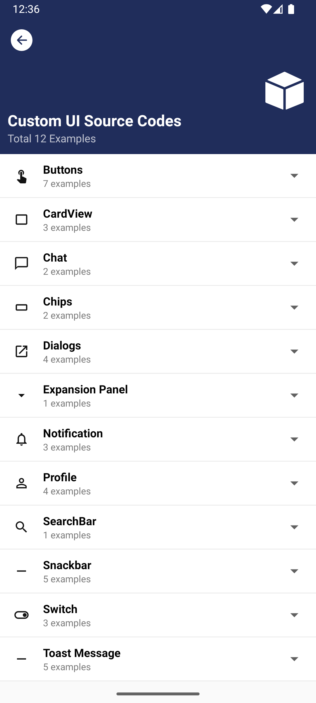This screenshot has height=703, width=316.
Task: Expand the Profile dropdown arrow
Action: [x=294, y=483]
